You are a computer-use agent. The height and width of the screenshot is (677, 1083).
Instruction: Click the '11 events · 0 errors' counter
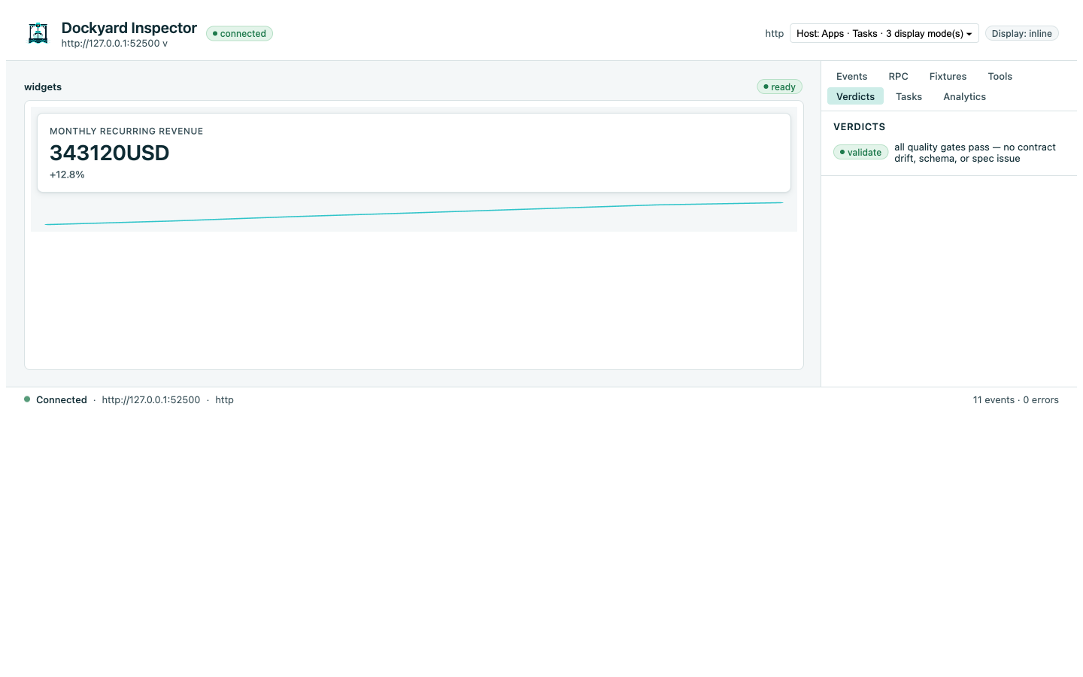(x=1015, y=399)
